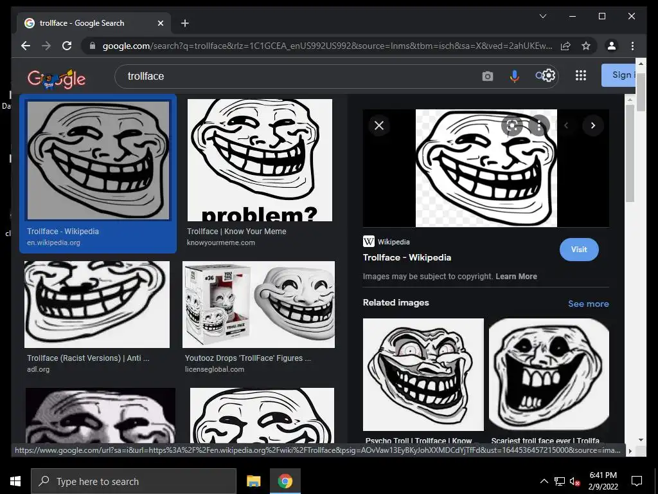The image size is (658, 494).
Task: Close the trollface Google Search tab
Action: tap(160, 23)
